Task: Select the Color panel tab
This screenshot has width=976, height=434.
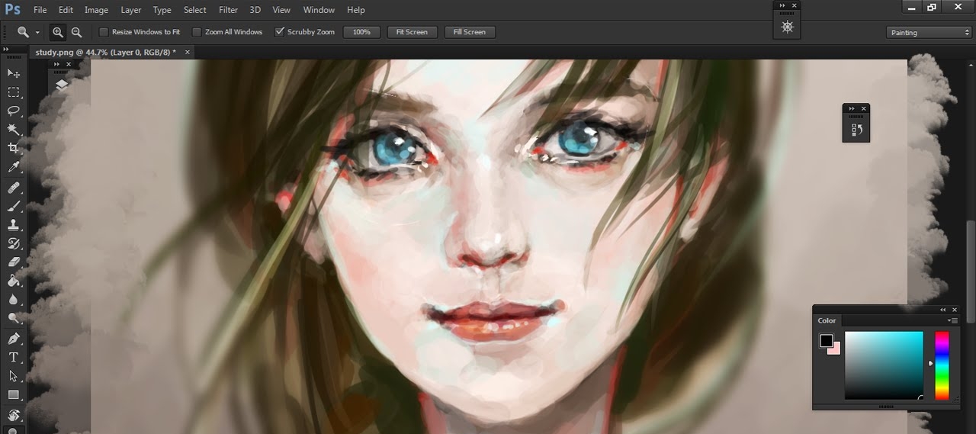Action: [827, 320]
